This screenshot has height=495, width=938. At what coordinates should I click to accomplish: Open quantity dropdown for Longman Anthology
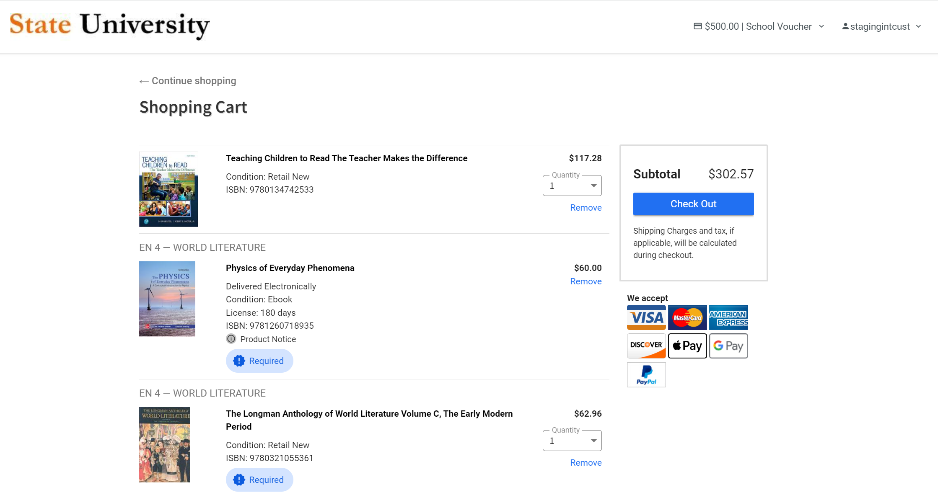[x=572, y=441]
